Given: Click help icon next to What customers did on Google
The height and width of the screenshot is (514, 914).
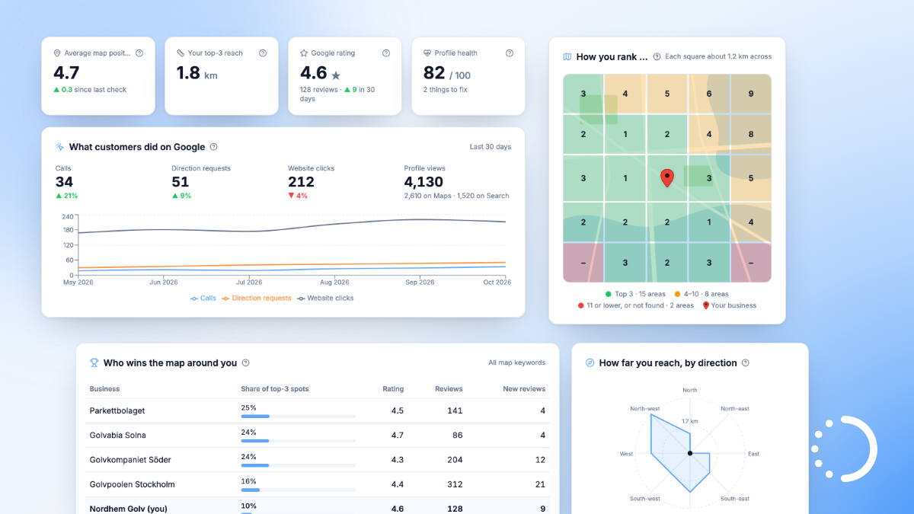Looking at the screenshot, I should coord(213,147).
